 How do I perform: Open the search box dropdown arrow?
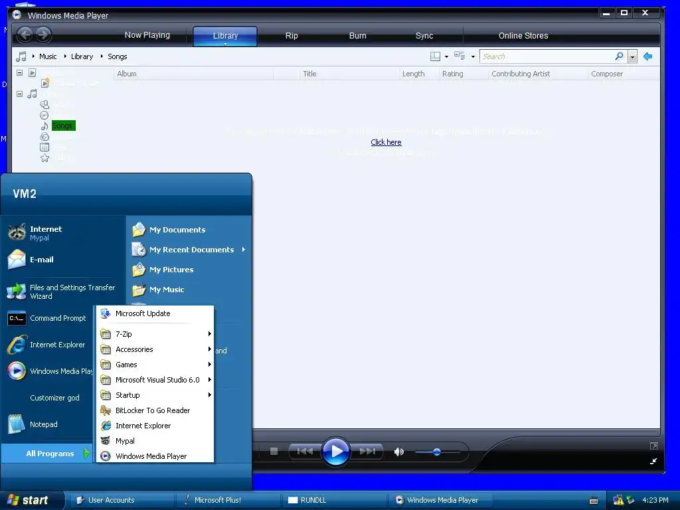(632, 57)
